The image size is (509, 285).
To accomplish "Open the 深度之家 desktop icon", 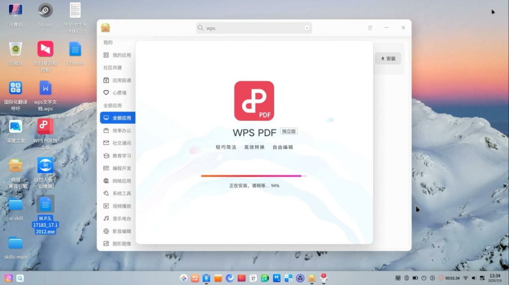I will pyautogui.click(x=15, y=126).
